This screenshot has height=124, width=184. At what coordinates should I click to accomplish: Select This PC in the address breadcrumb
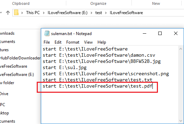33,13
